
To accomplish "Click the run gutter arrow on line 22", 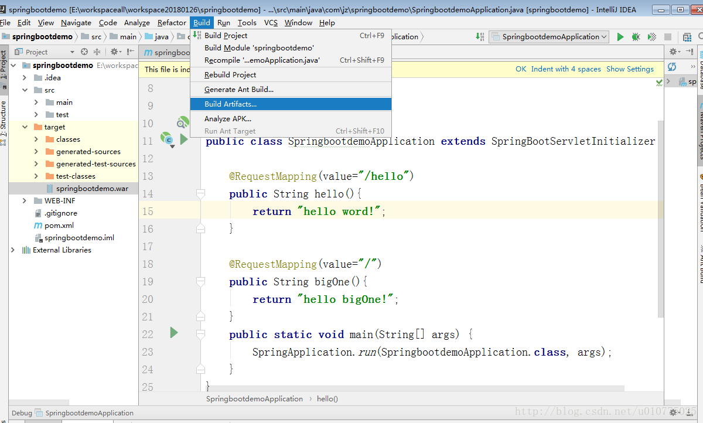I will click(173, 333).
